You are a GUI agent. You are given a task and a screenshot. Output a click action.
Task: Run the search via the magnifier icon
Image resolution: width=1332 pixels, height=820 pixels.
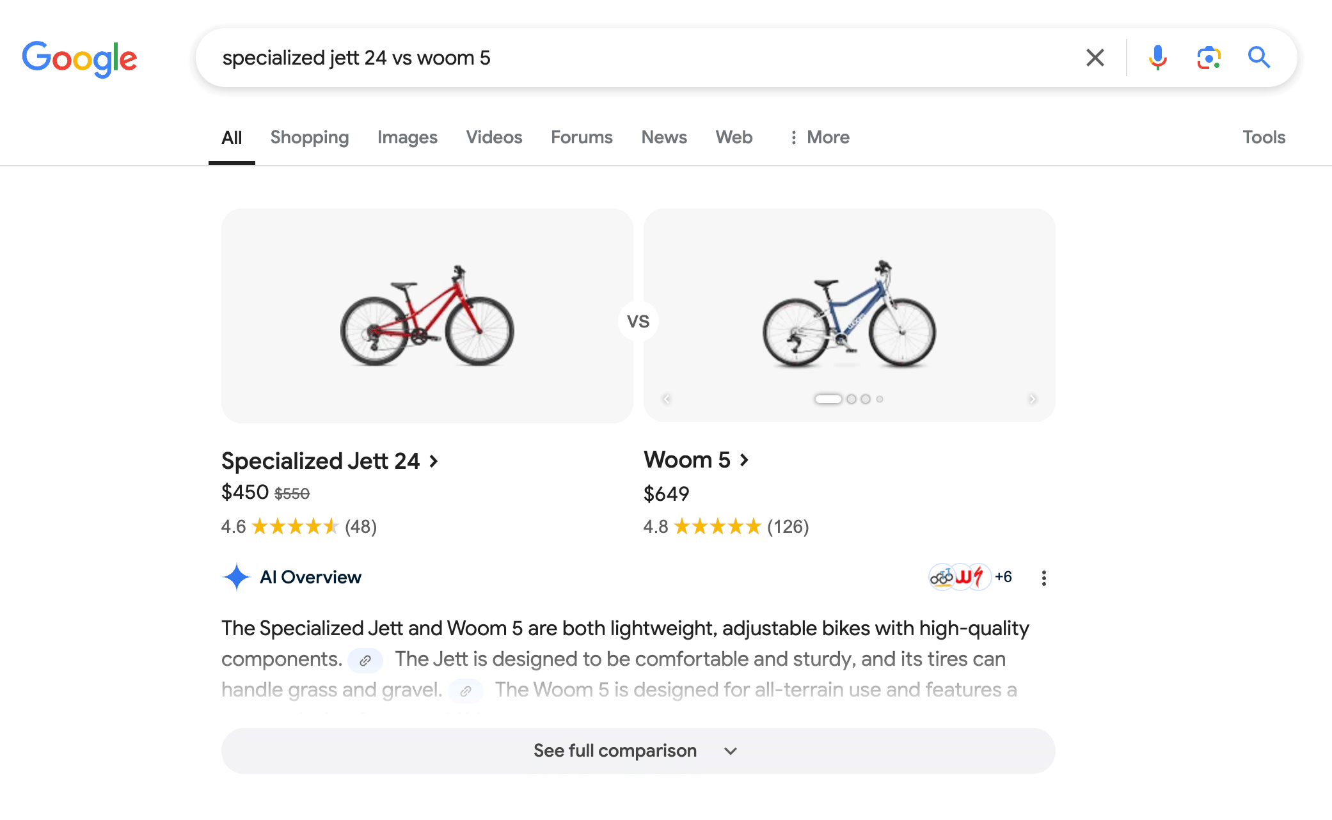(1258, 58)
